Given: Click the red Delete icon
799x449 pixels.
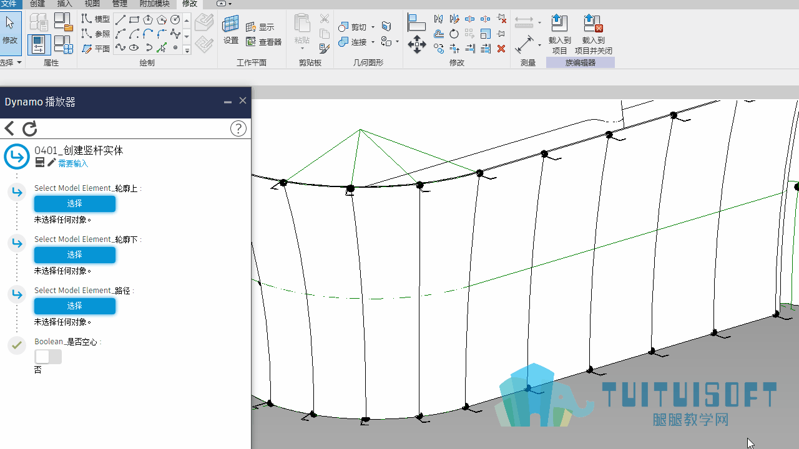Looking at the screenshot, I should 501,49.
